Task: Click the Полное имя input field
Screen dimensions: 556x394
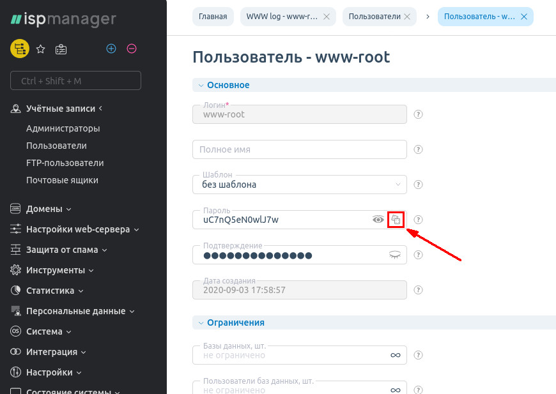Action: (299, 149)
